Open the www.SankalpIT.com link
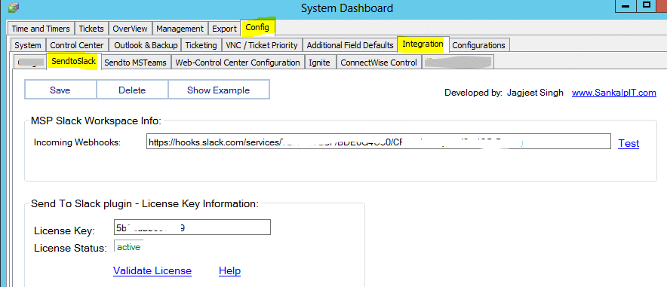The height and width of the screenshot is (287, 667). [614, 93]
